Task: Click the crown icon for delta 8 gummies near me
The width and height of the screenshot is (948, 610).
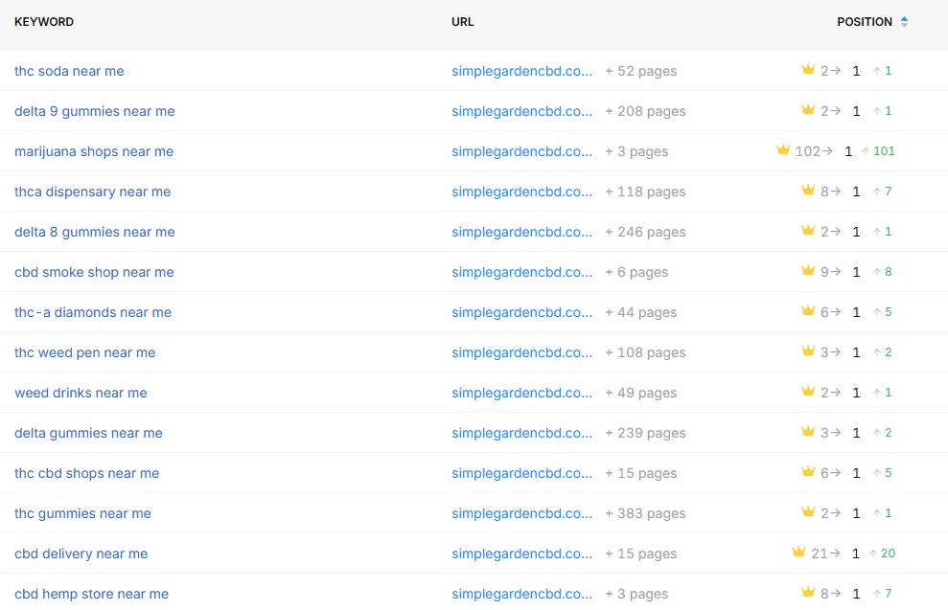Action: (x=808, y=230)
